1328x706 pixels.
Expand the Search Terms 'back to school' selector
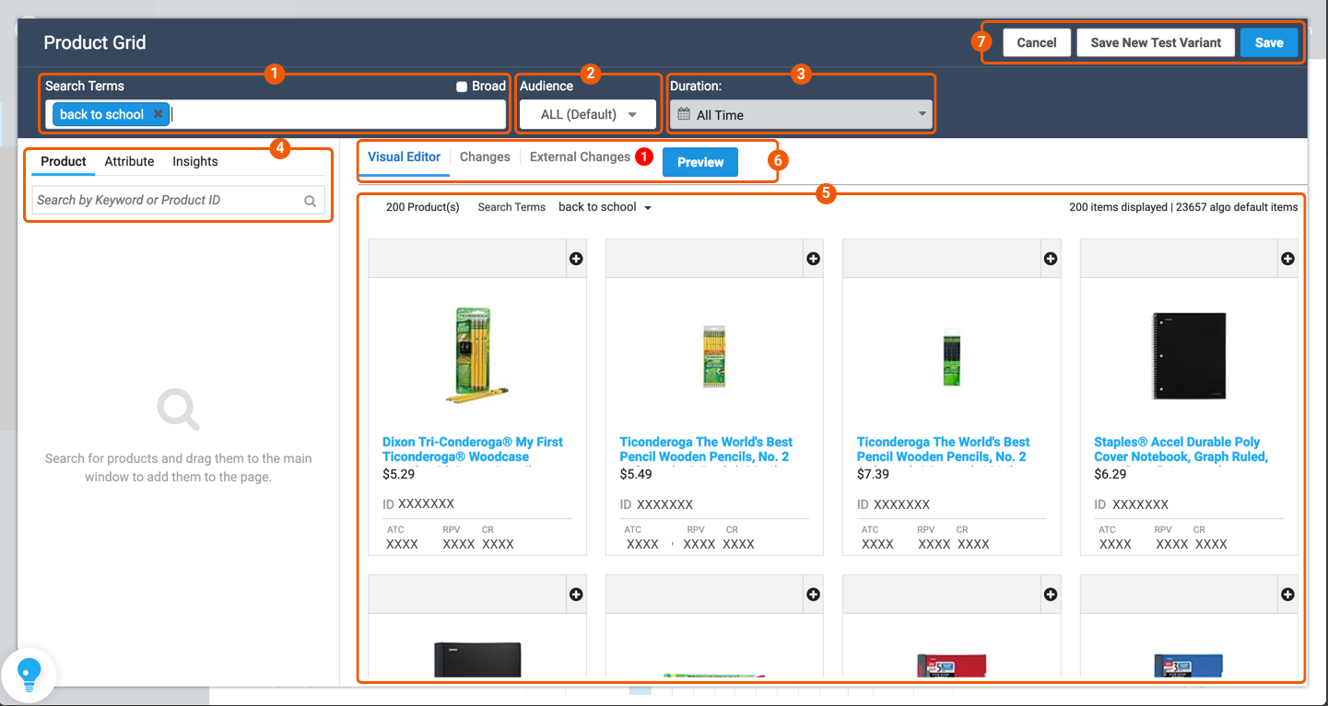pyautogui.click(x=605, y=207)
